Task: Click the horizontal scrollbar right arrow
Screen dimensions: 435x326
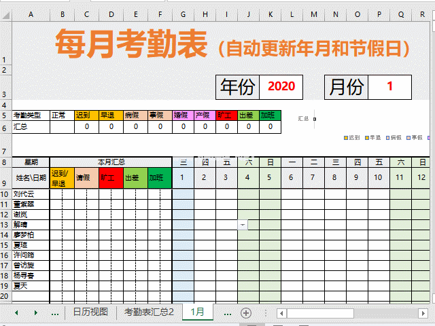Action: point(423,314)
